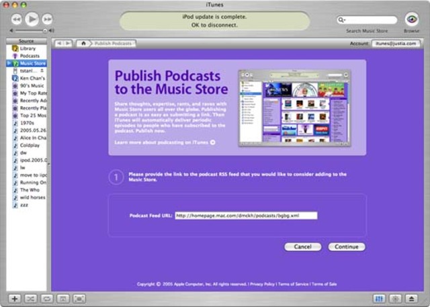
Task: Toggle the artwork viewer button
Action: [x=62, y=299]
